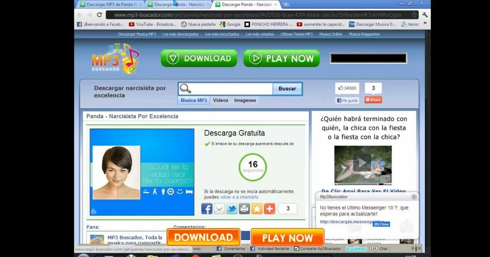Viewport: 490px width, 257px height.
Task: Add to favorites with the star icon
Action: (x=257, y=209)
